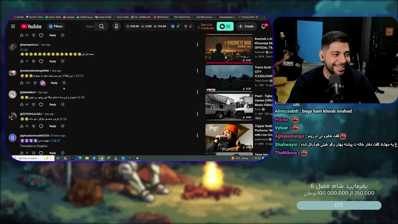
Task: Switch to the Google Translate browser tab
Action: click(x=104, y=17)
